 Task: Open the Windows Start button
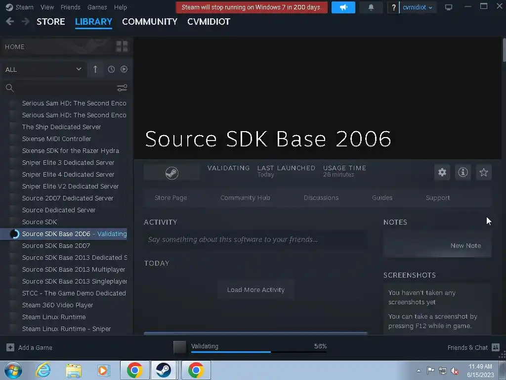point(13,370)
